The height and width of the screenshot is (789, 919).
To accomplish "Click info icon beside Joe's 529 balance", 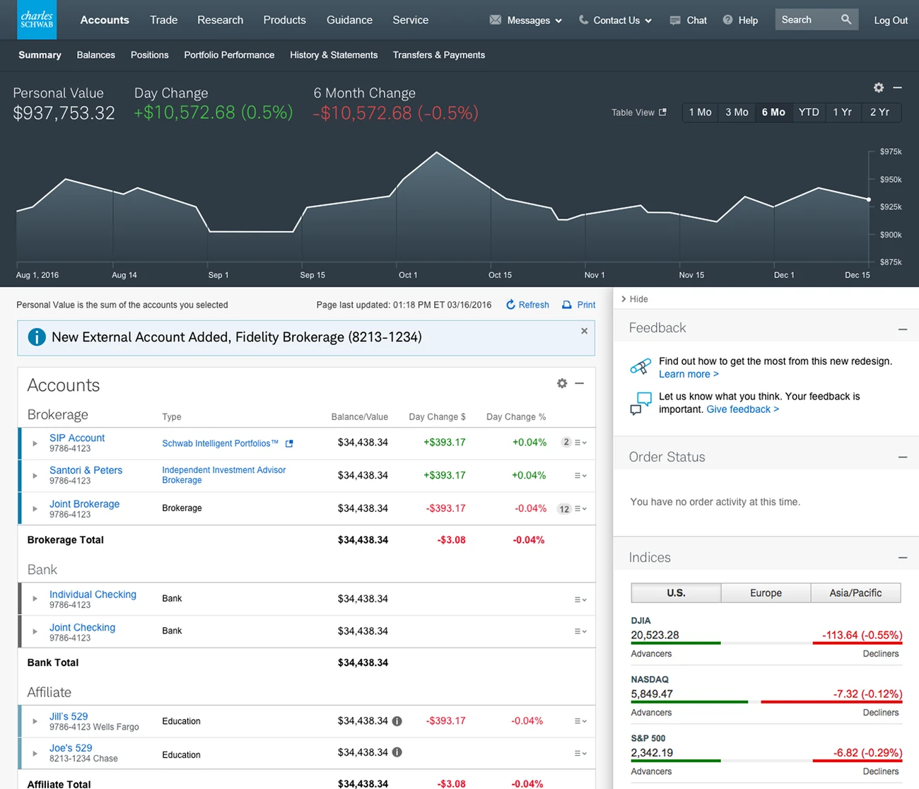I will 397,752.
